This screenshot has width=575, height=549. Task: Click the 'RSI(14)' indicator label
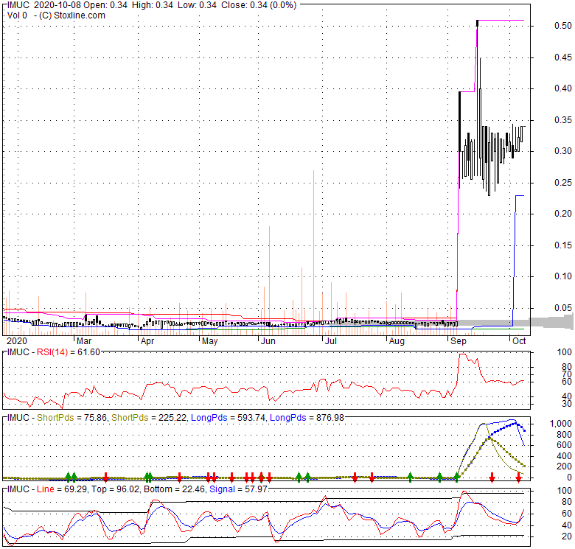(x=52, y=352)
